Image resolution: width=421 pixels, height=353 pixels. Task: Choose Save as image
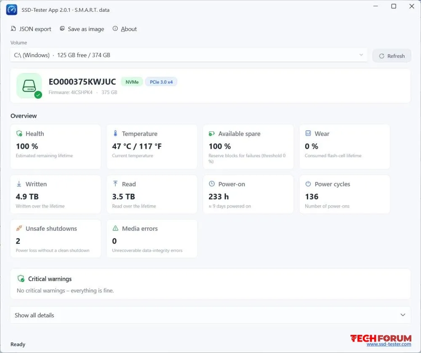82,29
